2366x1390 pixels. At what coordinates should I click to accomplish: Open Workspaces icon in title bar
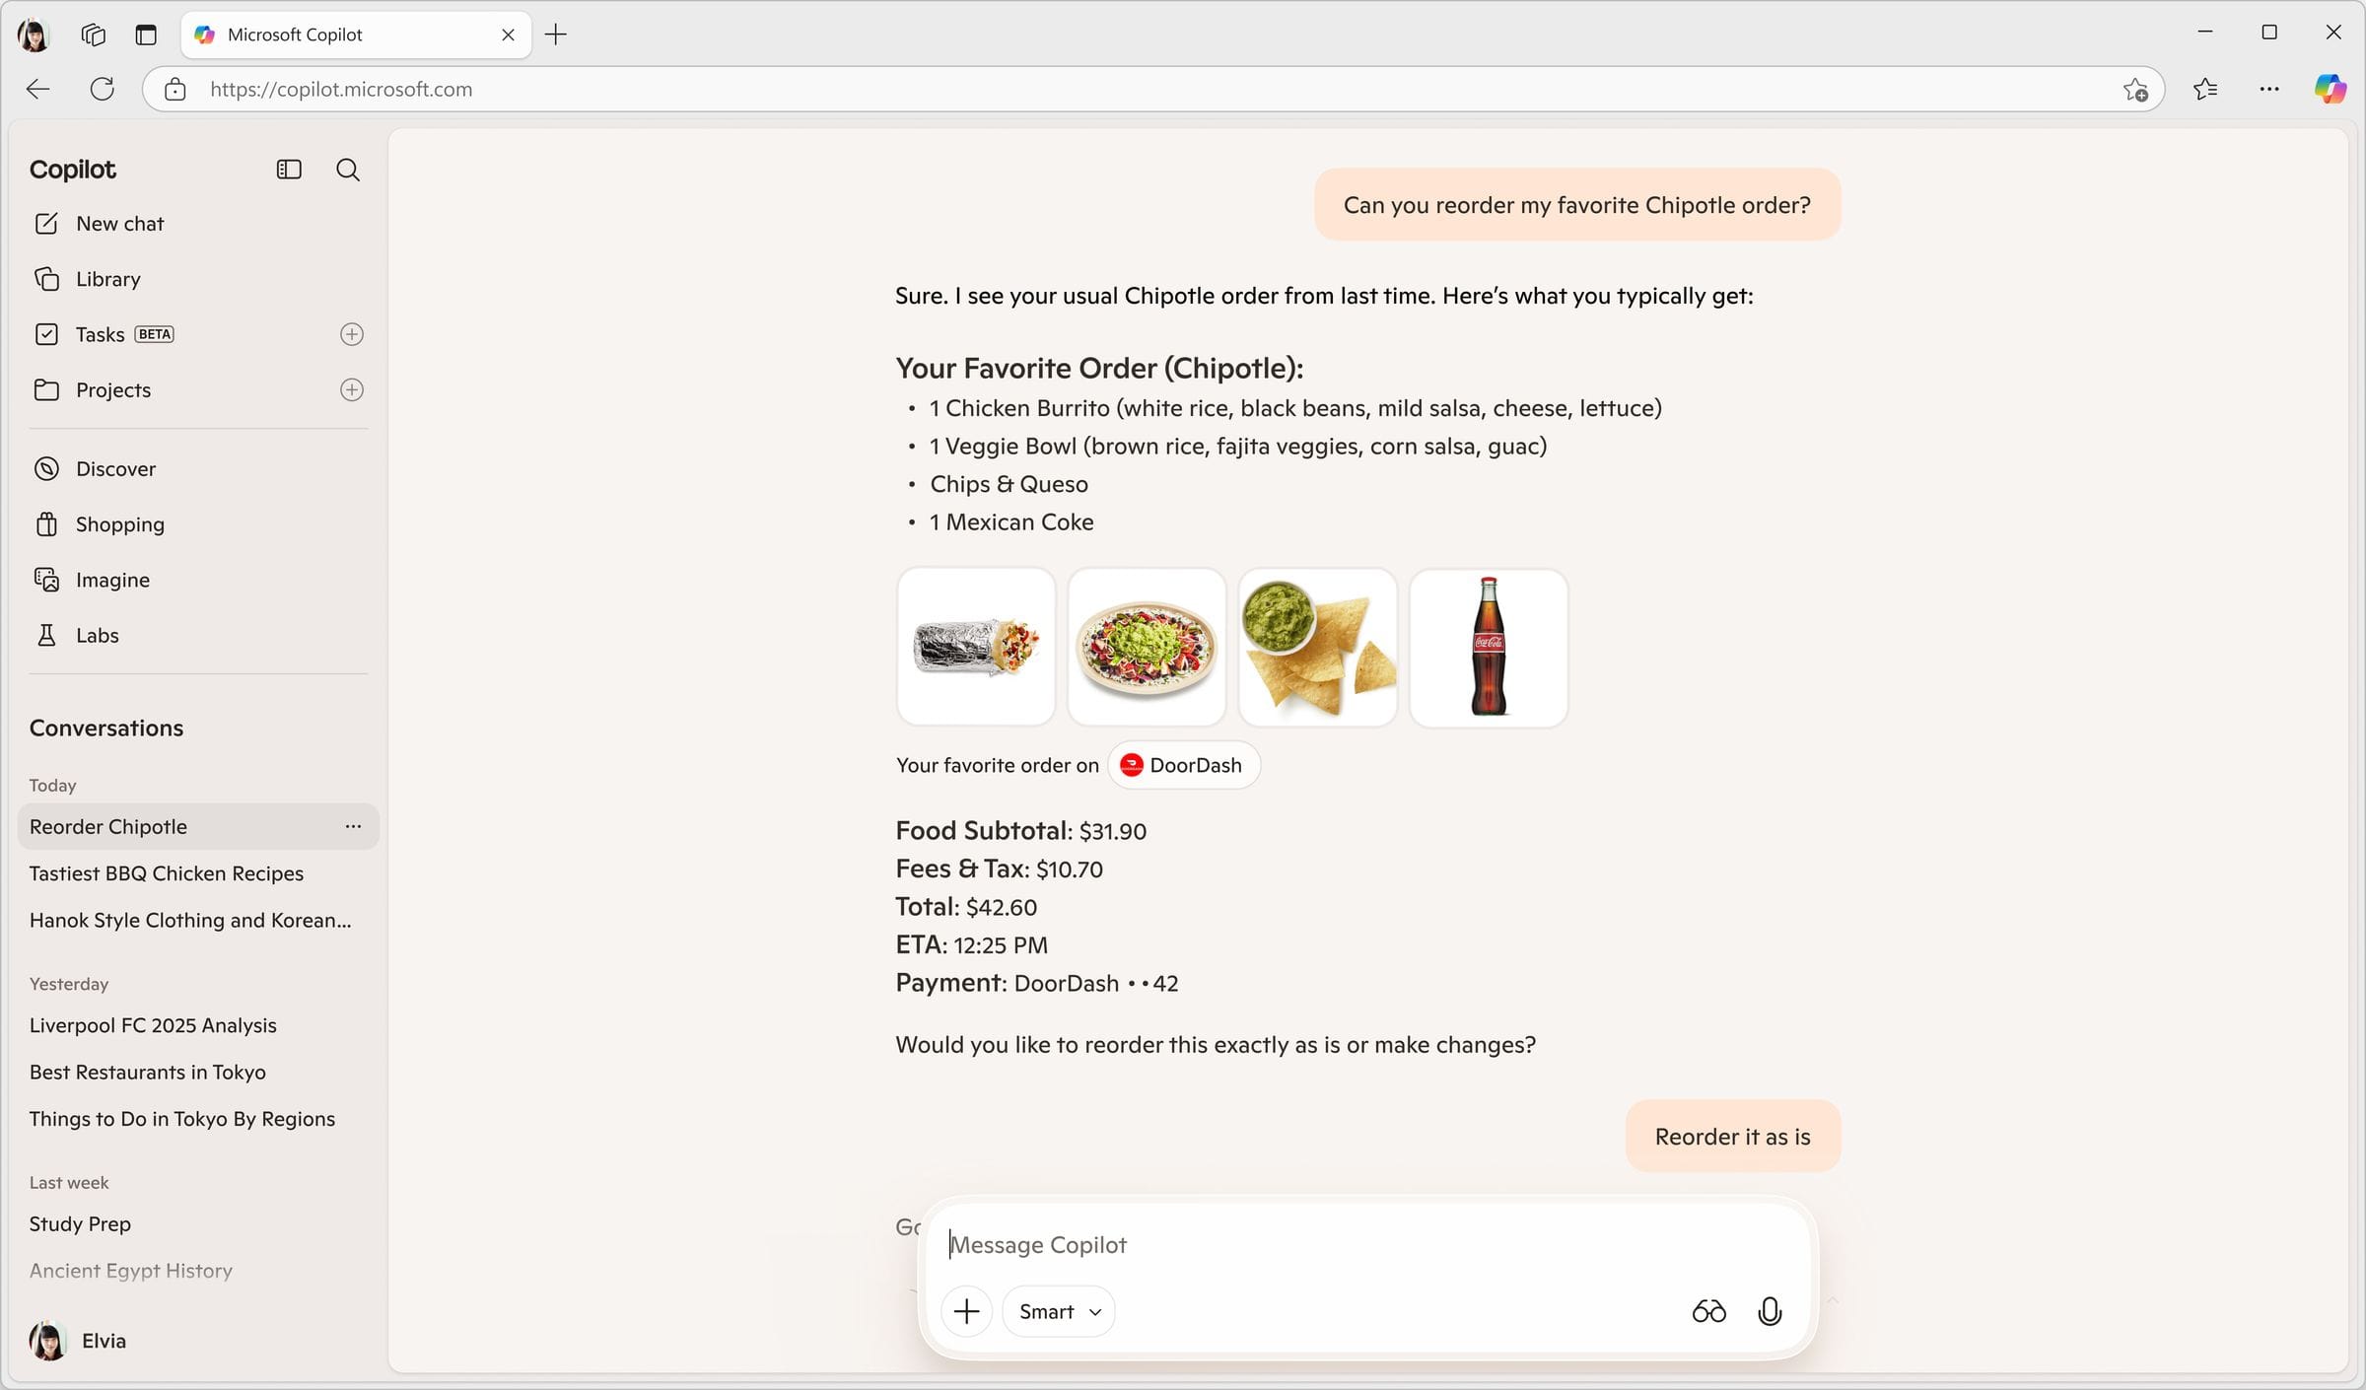[x=94, y=35]
